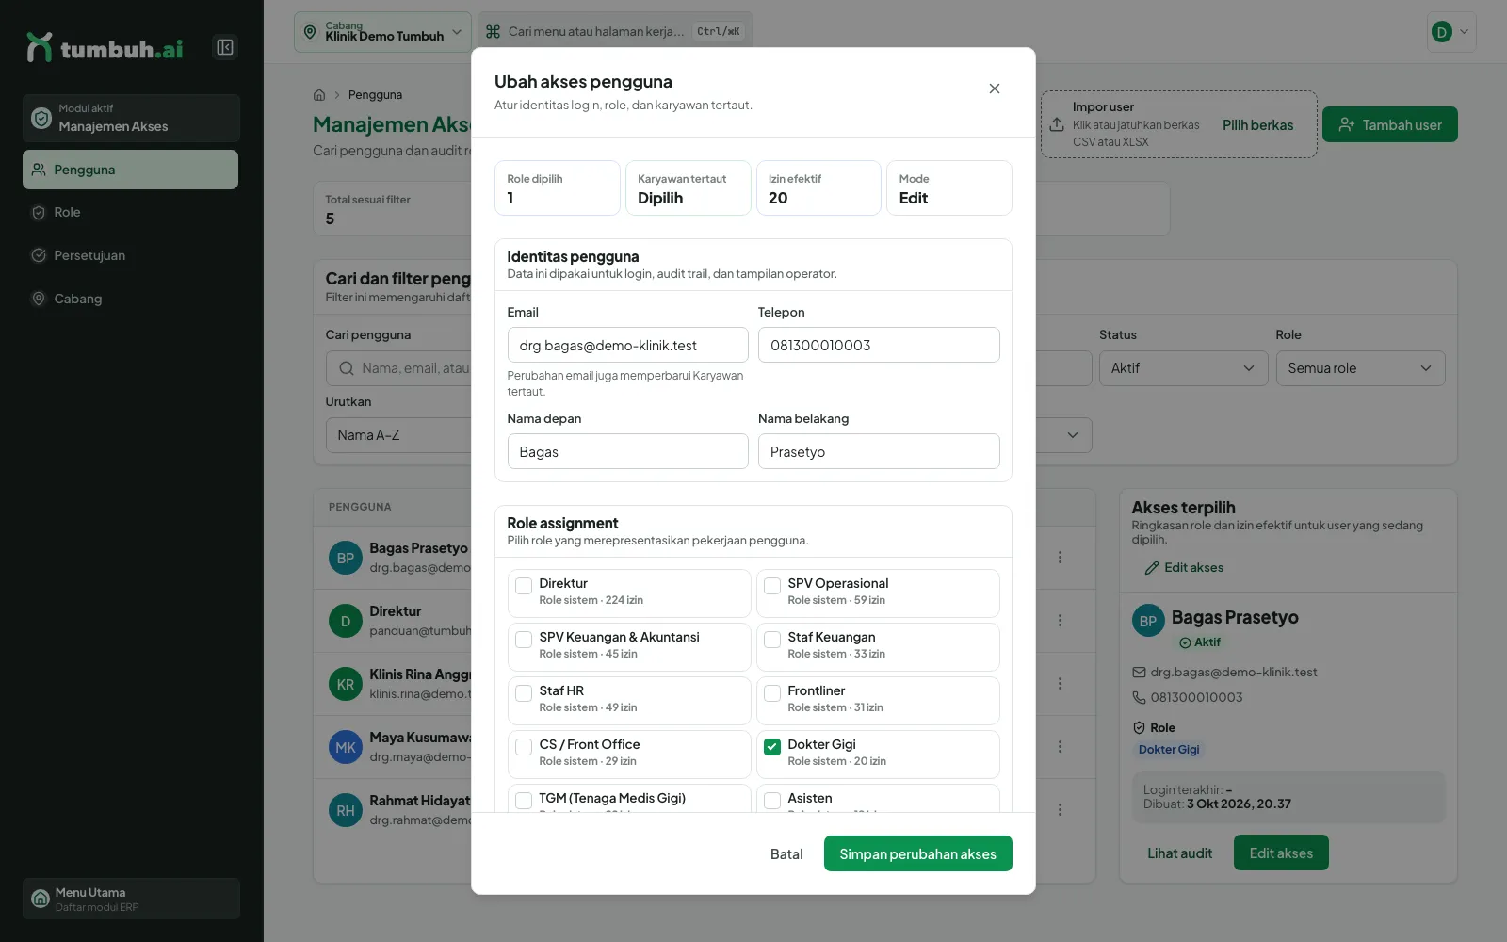Check the CS / Front Office checkbox
1507x942 pixels.
click(x=524, y=747)
